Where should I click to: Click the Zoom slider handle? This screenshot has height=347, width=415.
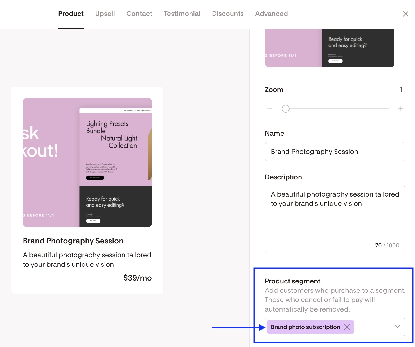tap(286, 109)
